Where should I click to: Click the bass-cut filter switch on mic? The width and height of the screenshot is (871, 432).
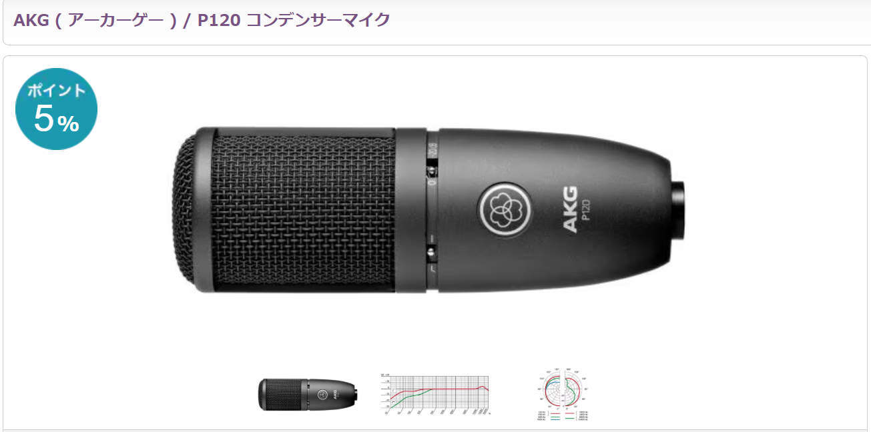click(x=432, y=253)
